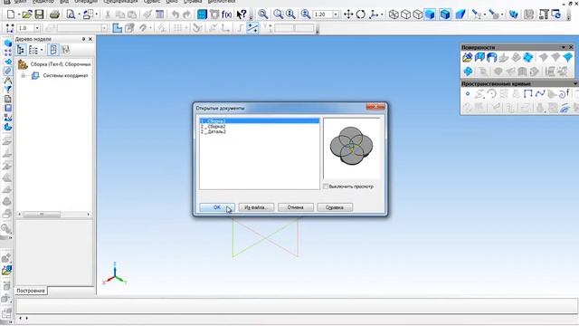Image resolution: width=579 pixels, height=326 pixels.
Task: Open the variables f(x) panel
Action: click(x=227, y=14)
